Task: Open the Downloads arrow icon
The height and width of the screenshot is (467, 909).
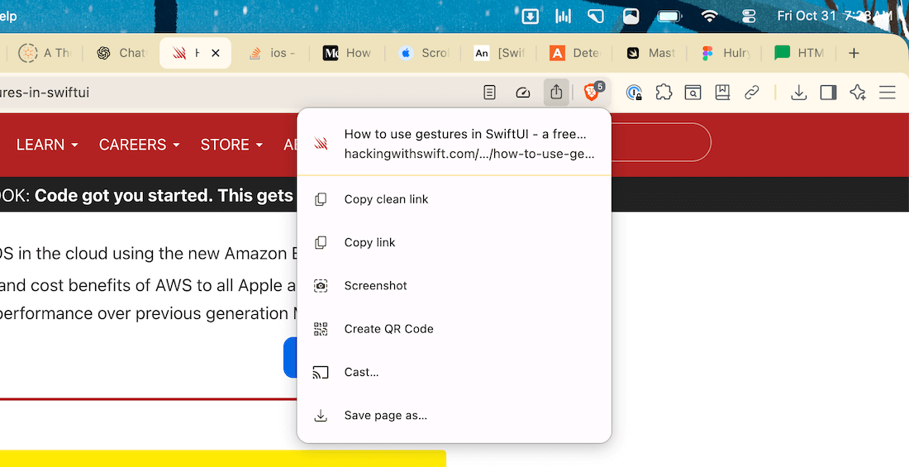Action: 798,93
